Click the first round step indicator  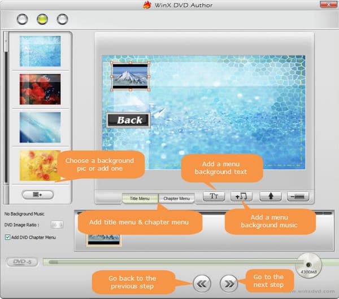click(x=23, y=20)
